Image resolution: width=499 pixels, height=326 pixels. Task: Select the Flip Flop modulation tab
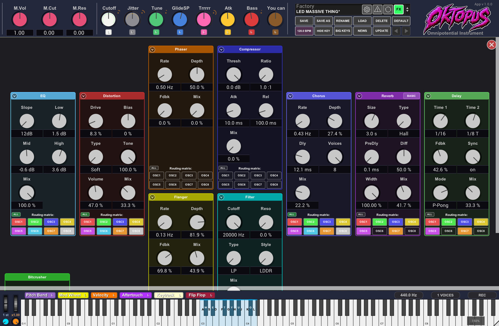point(201,295)
